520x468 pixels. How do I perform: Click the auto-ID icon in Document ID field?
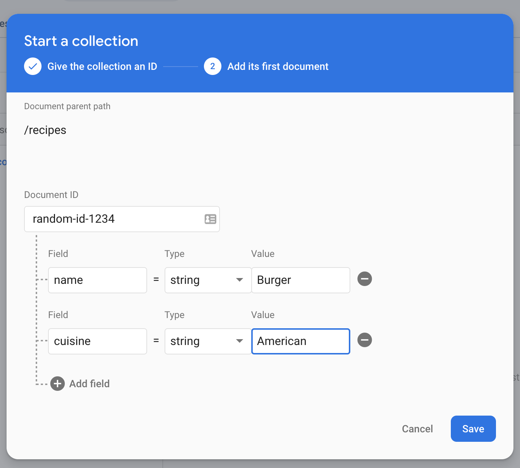210,219
